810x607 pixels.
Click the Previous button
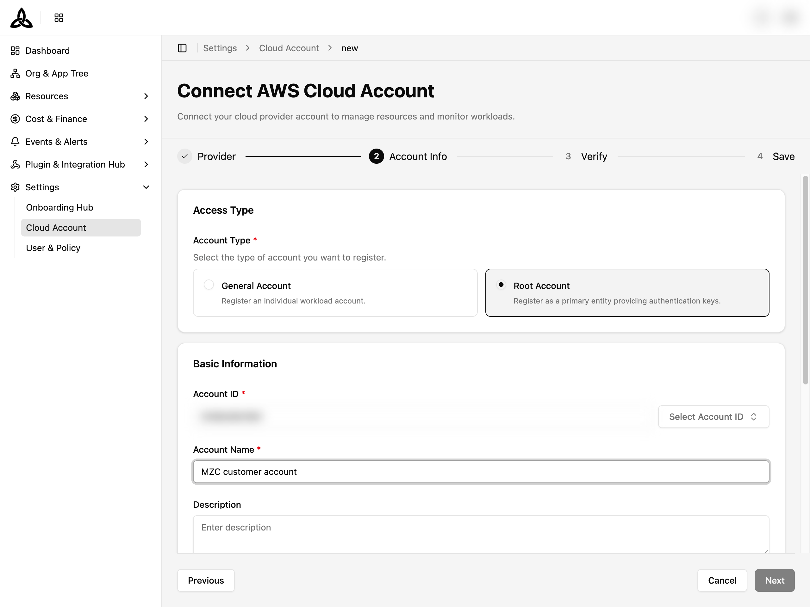coord(206,580)
